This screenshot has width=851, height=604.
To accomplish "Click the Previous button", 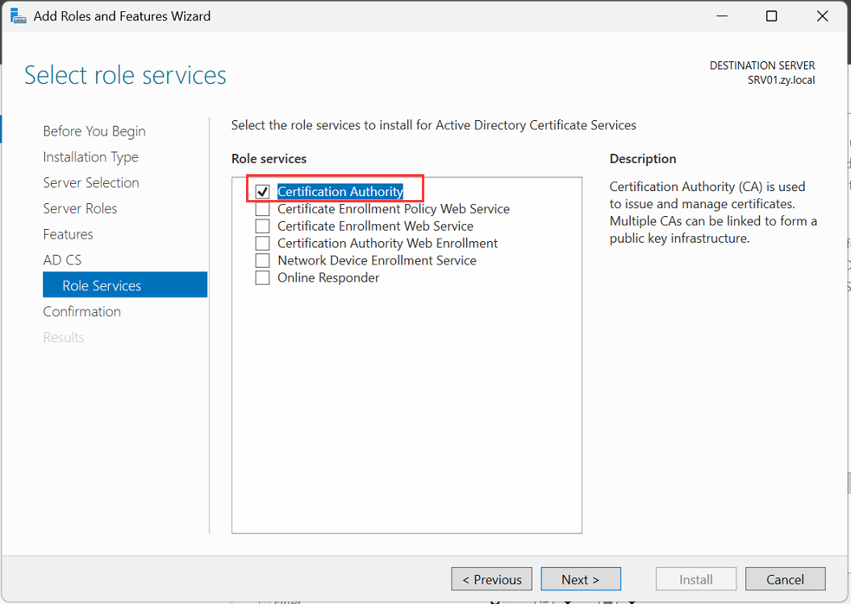I will pos(492,579).
